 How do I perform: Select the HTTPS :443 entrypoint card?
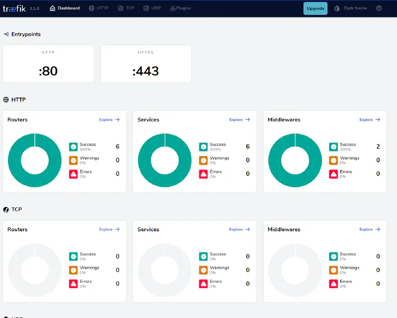(146, 64)
